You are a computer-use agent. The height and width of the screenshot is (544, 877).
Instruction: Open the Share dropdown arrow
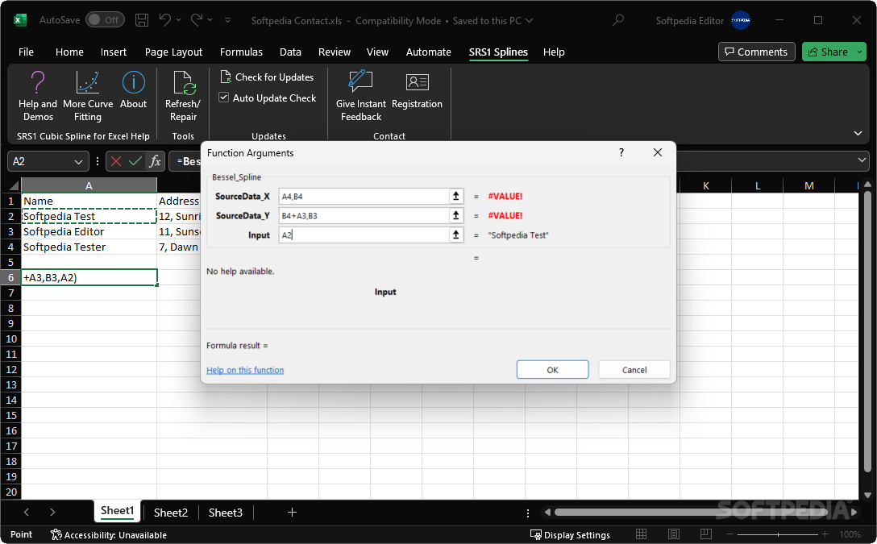coord(859,52)
